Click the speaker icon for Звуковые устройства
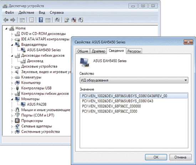Screen dimensions: 196x165 click(x=17, y=72)
